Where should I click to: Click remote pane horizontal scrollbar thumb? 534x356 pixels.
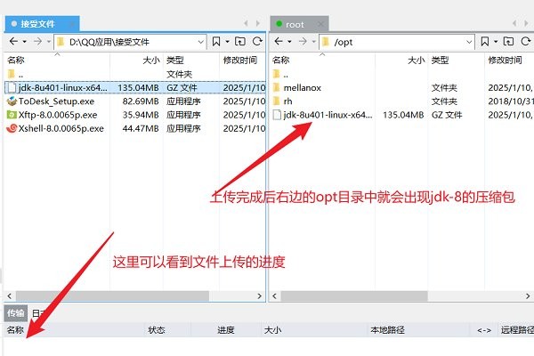[x=354, y=296]
